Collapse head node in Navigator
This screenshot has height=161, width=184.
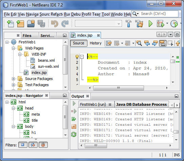click(14, 108)
